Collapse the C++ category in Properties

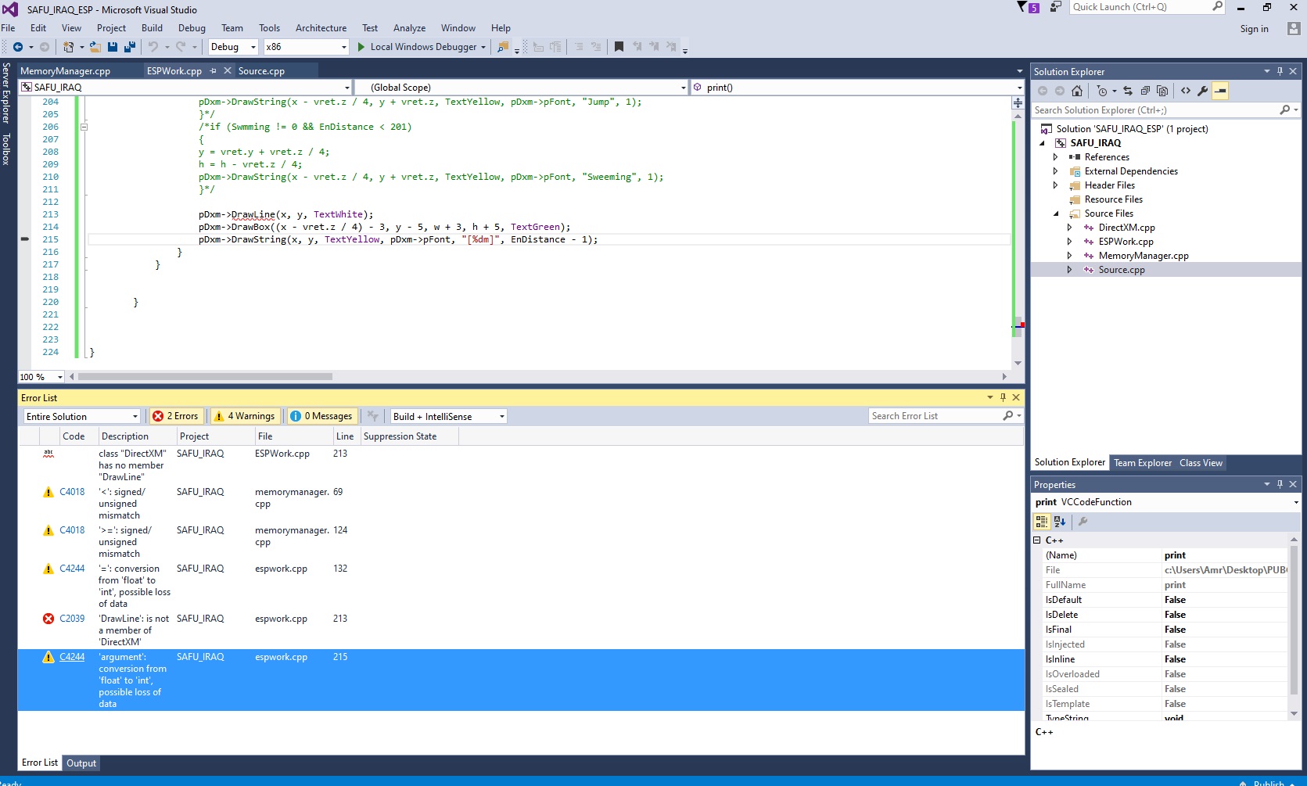tap(1037, 540)
